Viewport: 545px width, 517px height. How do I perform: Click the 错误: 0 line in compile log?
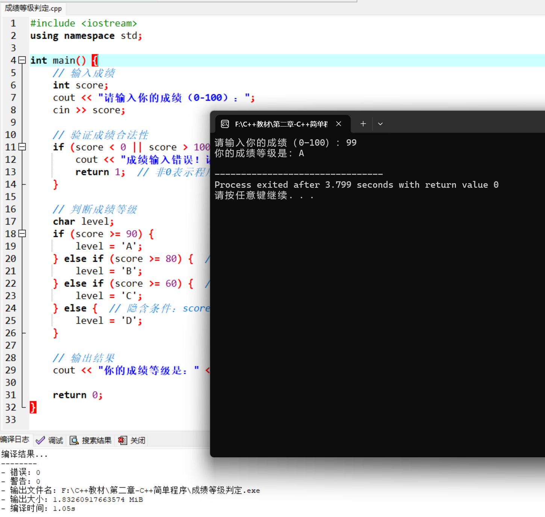click(x=21, y=472)
